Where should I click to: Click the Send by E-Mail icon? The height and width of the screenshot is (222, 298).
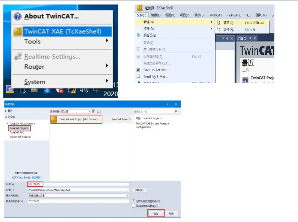point(138,76)
